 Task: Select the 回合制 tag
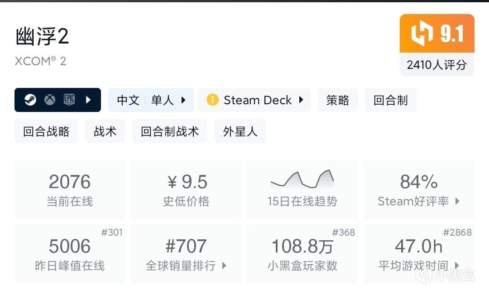coord(390,100)
